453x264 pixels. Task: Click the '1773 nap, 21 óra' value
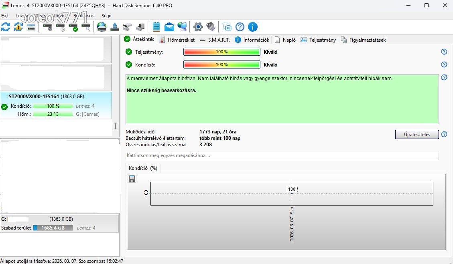218,132
